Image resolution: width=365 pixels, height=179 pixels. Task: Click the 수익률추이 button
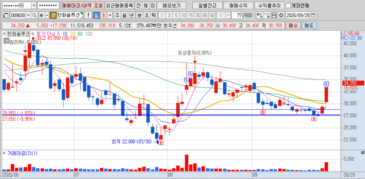(x=269, y=6)
